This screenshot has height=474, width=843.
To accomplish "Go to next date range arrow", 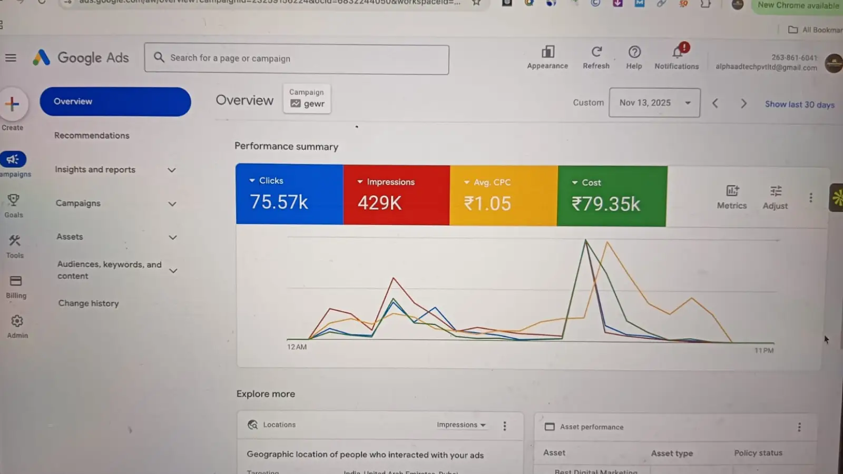I will click(x=743, y=104).
